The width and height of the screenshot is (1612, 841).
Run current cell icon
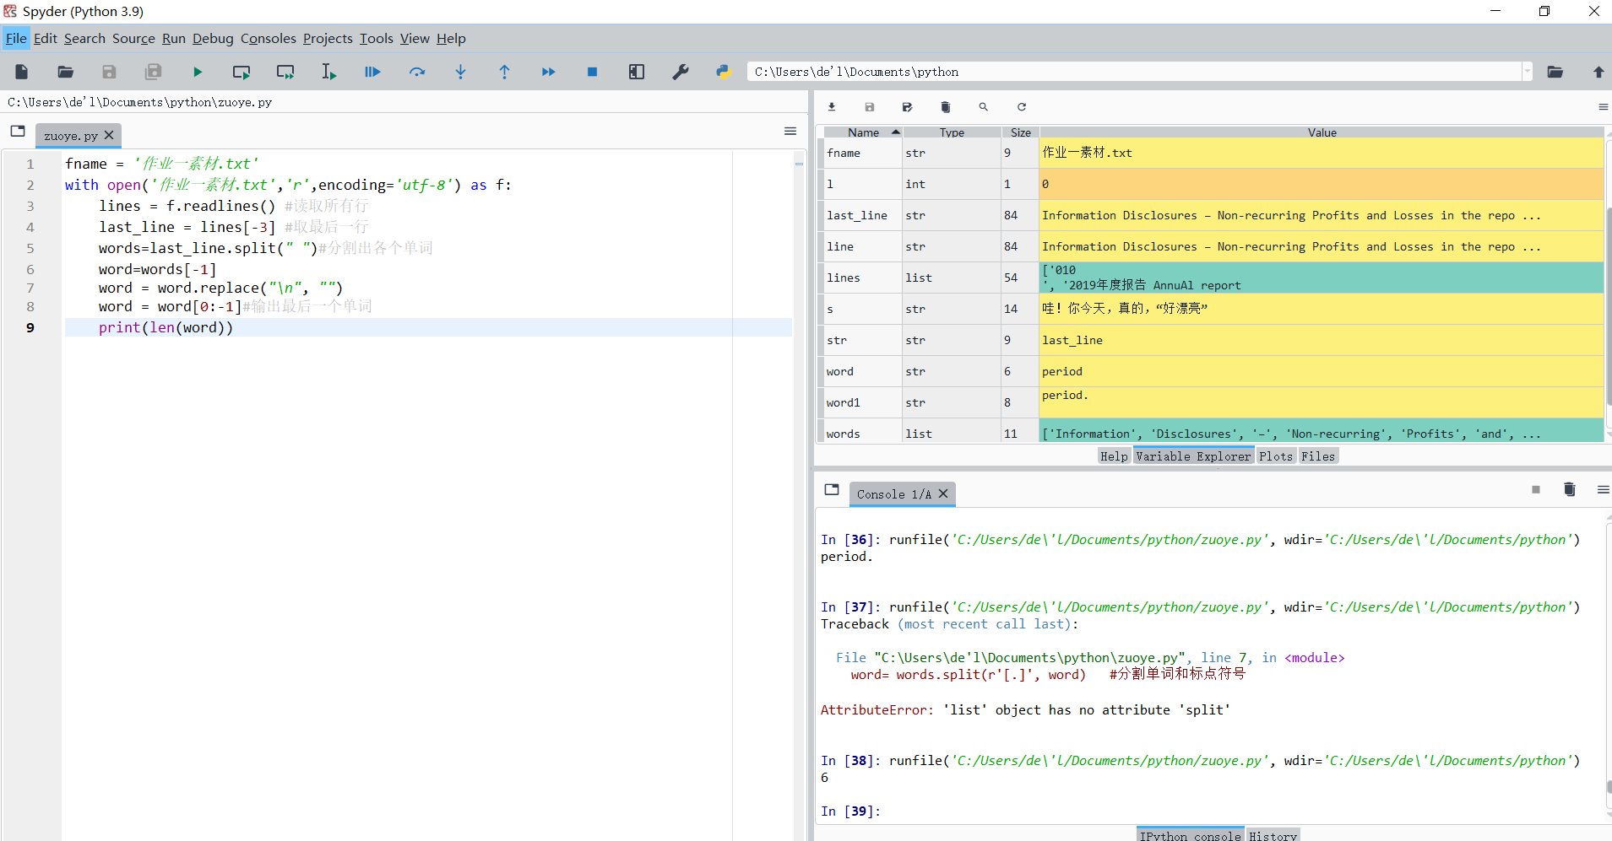click(242, 72)
